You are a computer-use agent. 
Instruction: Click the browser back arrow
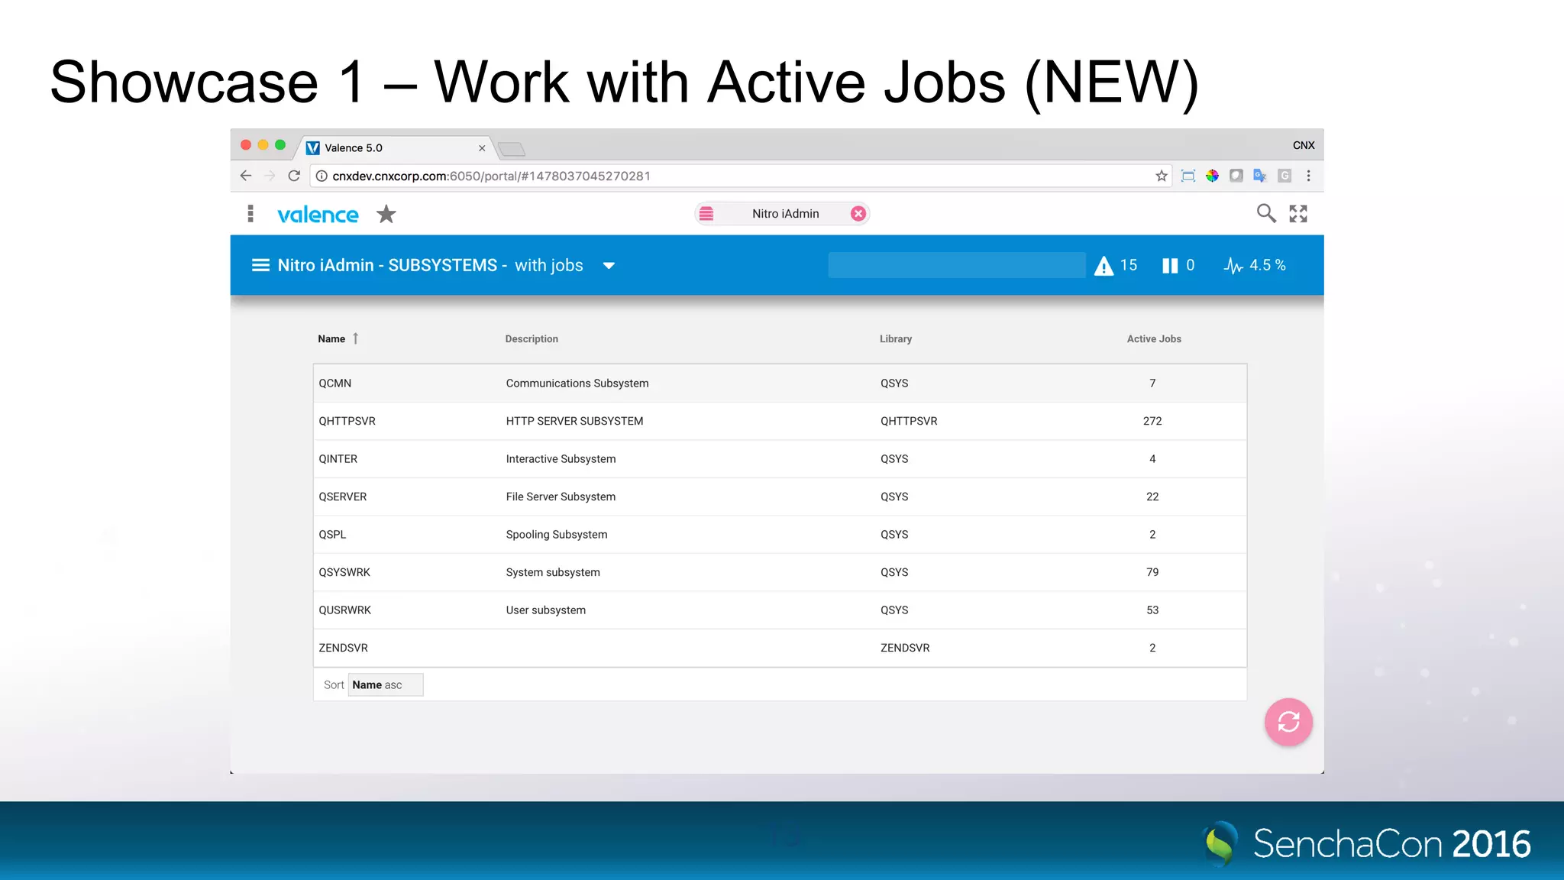[246, 176]
